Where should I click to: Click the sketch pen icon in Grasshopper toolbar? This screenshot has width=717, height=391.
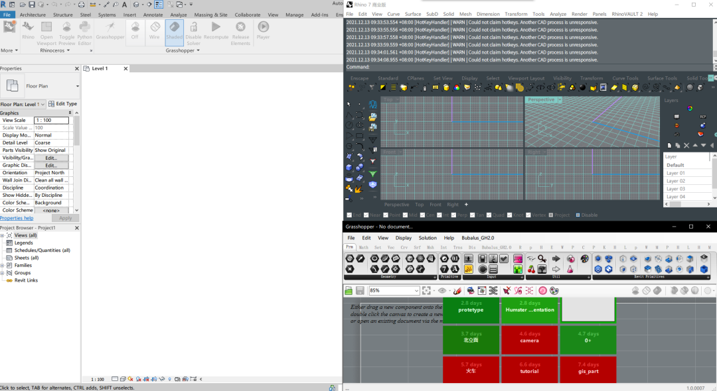tap(457, 291)
